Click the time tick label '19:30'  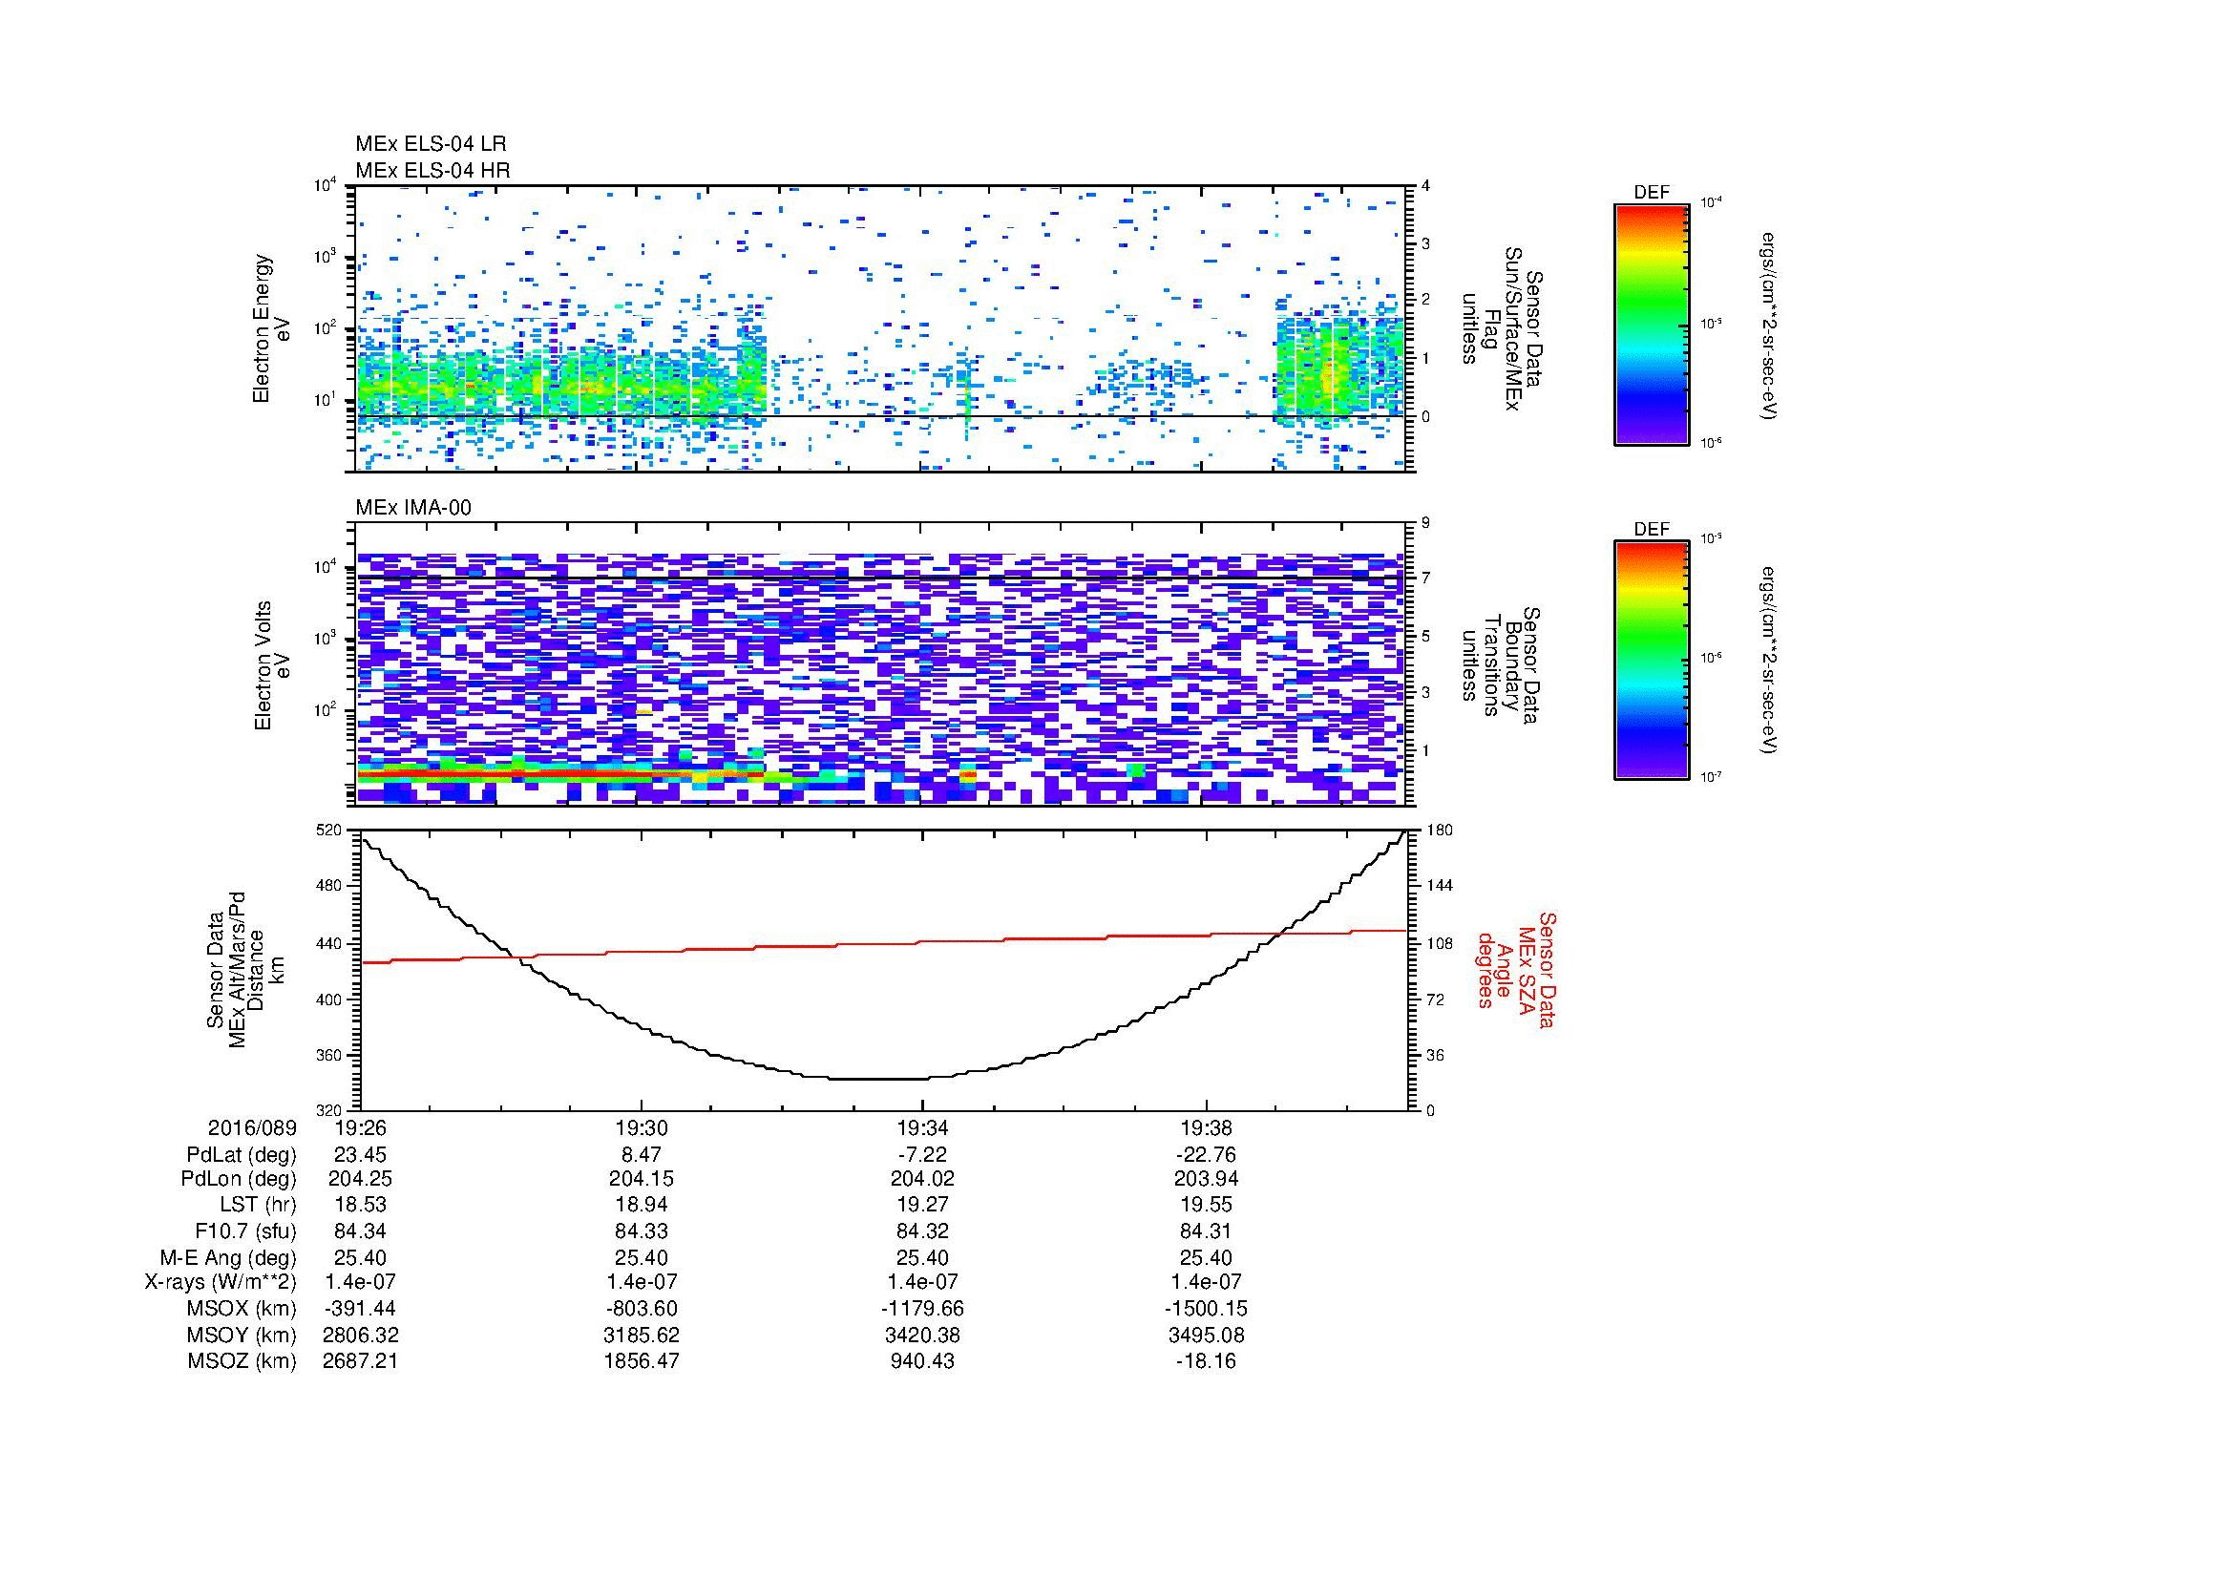click(641, 1127)
